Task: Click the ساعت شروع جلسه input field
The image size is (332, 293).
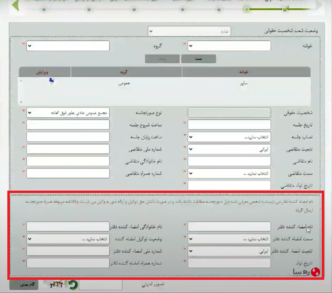Action: pyautogui.click(x=68, y=125)
